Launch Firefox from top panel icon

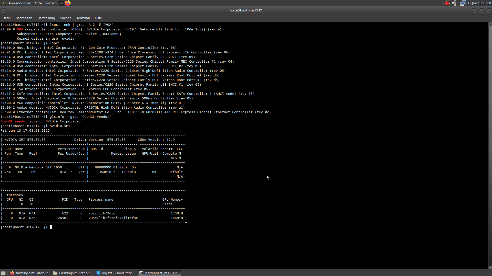68,3
